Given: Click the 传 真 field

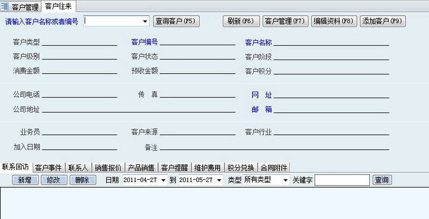Looking at the screenshot, I should pyautogui.click(x=198, y=94).
